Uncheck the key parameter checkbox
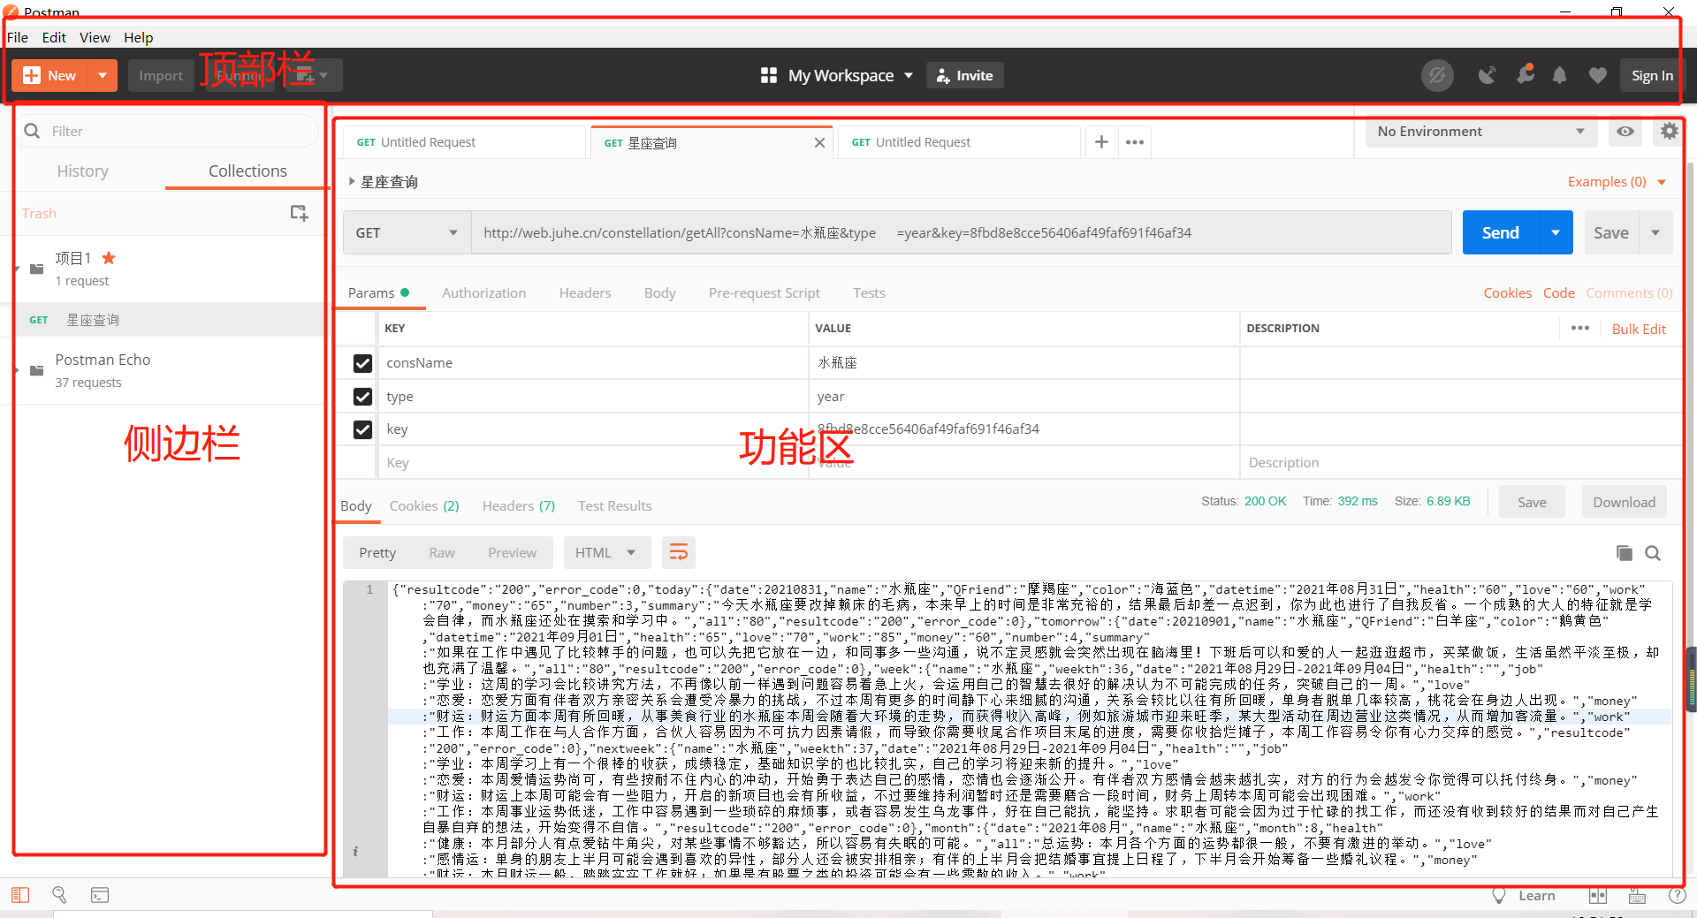Viewport: 1697px width, 918px height. 362,429
